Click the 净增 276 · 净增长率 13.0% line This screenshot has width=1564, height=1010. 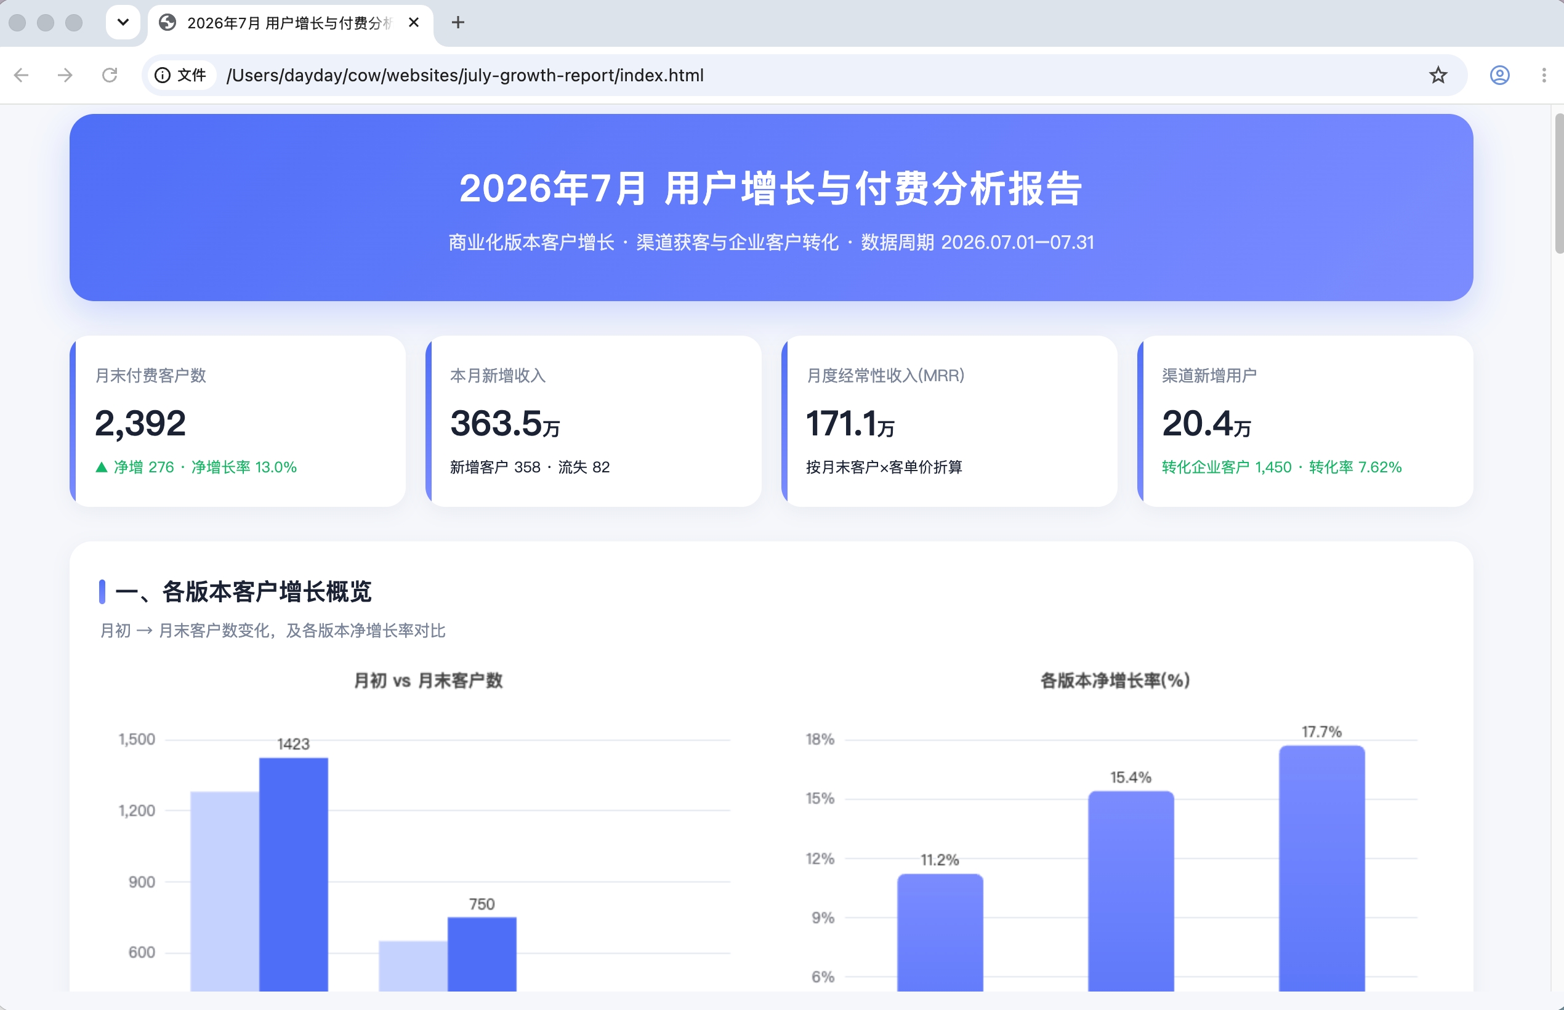tap(196, 467)
